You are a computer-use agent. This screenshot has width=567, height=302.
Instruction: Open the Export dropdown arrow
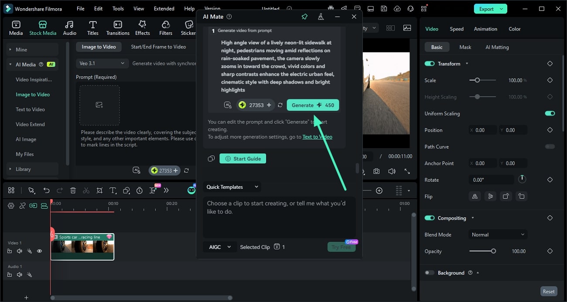[x=502, y=9]
